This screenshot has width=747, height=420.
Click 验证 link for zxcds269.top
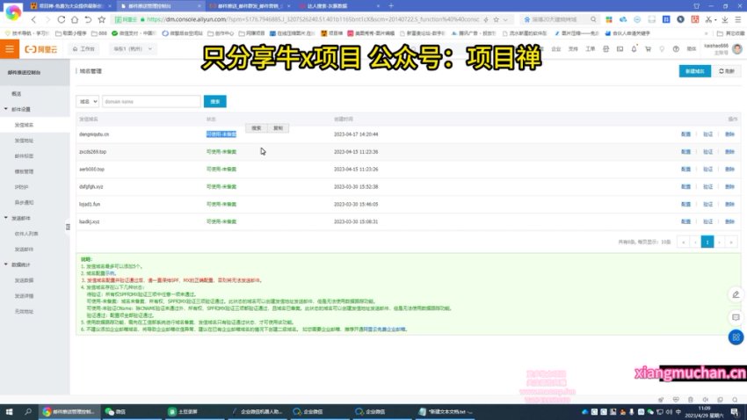tap(707, 151)
